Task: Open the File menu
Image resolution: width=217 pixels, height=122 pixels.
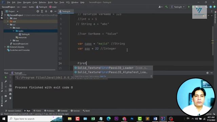Action: click(8, 2)
